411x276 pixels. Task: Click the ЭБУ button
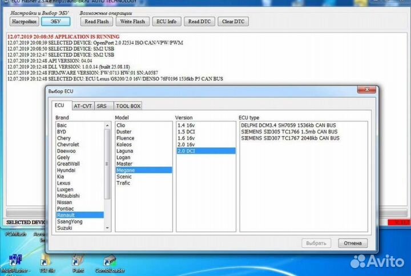(x=55, y=22)
